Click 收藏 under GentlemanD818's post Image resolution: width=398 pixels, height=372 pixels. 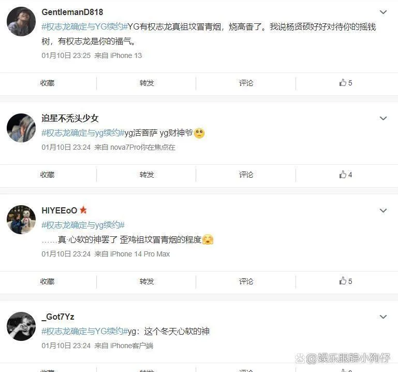pyautogui.click(x=47, y=83)
